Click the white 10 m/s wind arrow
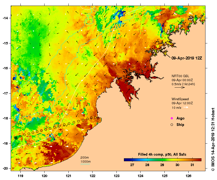The height and width of the screenshot is (180, 217). pos(186,107)
